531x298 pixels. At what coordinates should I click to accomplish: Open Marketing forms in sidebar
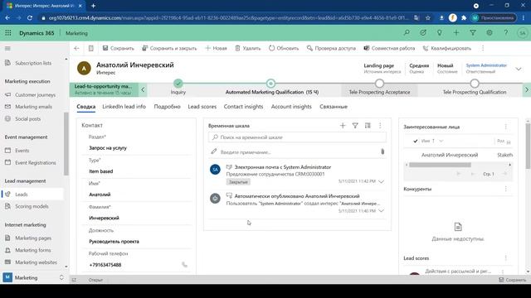click(33, 250)
